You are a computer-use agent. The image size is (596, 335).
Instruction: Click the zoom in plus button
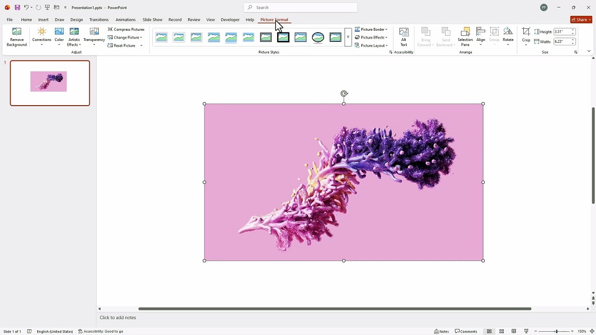tap(572, 331)
